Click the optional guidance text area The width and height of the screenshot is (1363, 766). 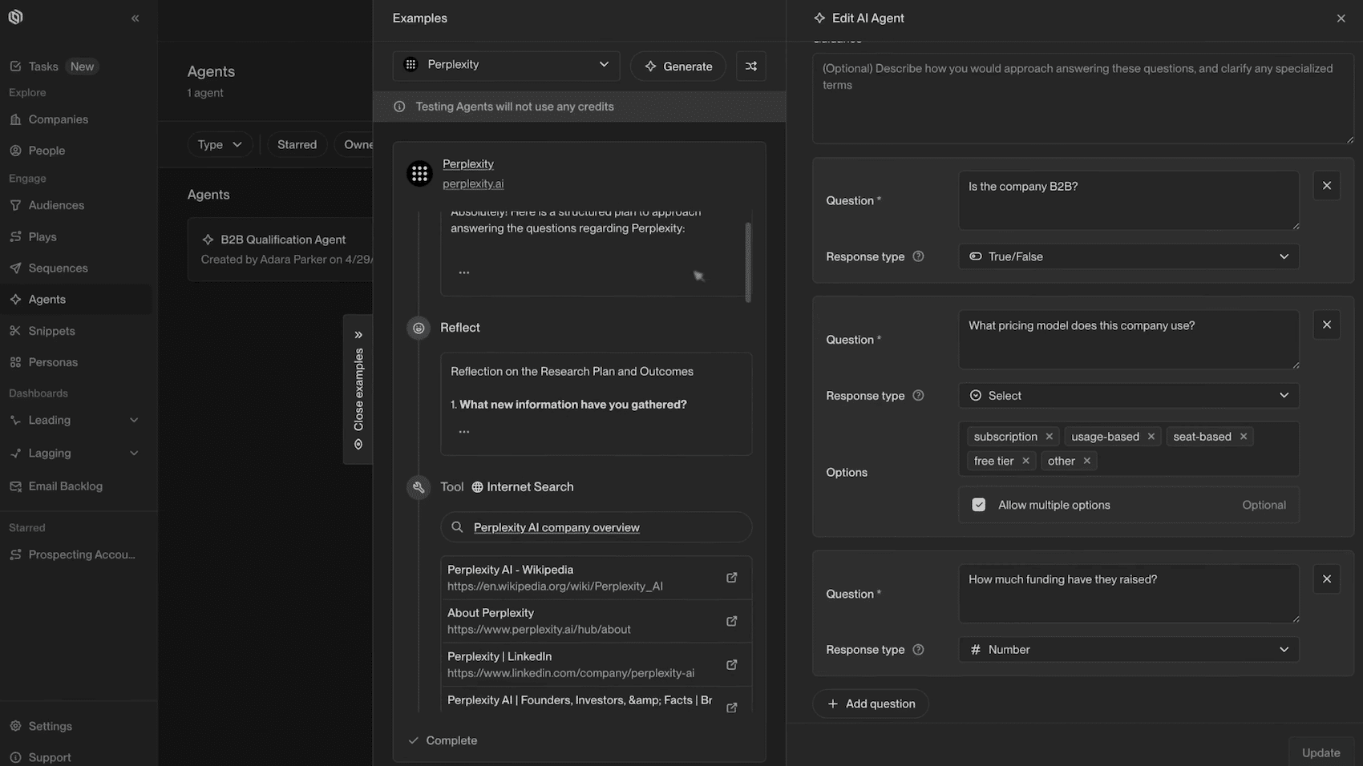pyautogui.click(x=1082, y=99)
